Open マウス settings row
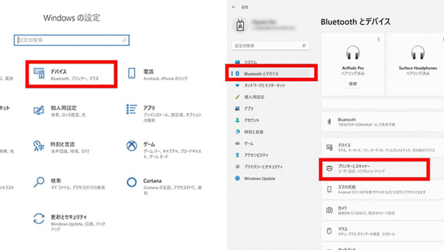 point(383,231)
